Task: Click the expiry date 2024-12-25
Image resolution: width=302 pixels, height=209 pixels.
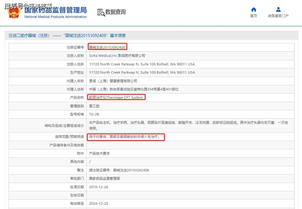Action: pos(98,204)
